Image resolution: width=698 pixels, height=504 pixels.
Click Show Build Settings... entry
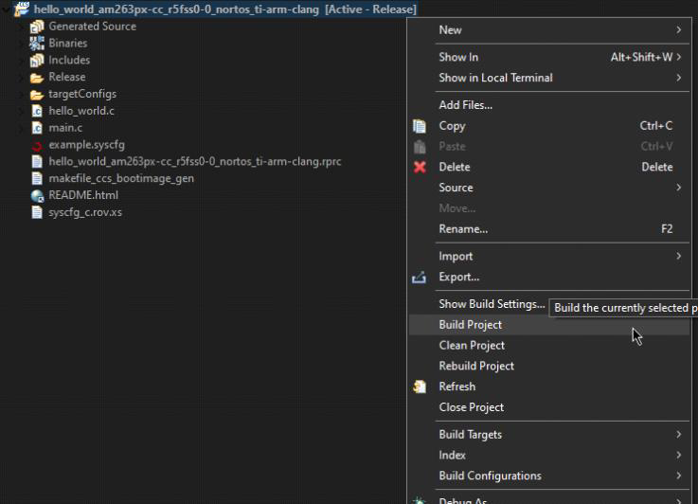[x=492, y=304]
